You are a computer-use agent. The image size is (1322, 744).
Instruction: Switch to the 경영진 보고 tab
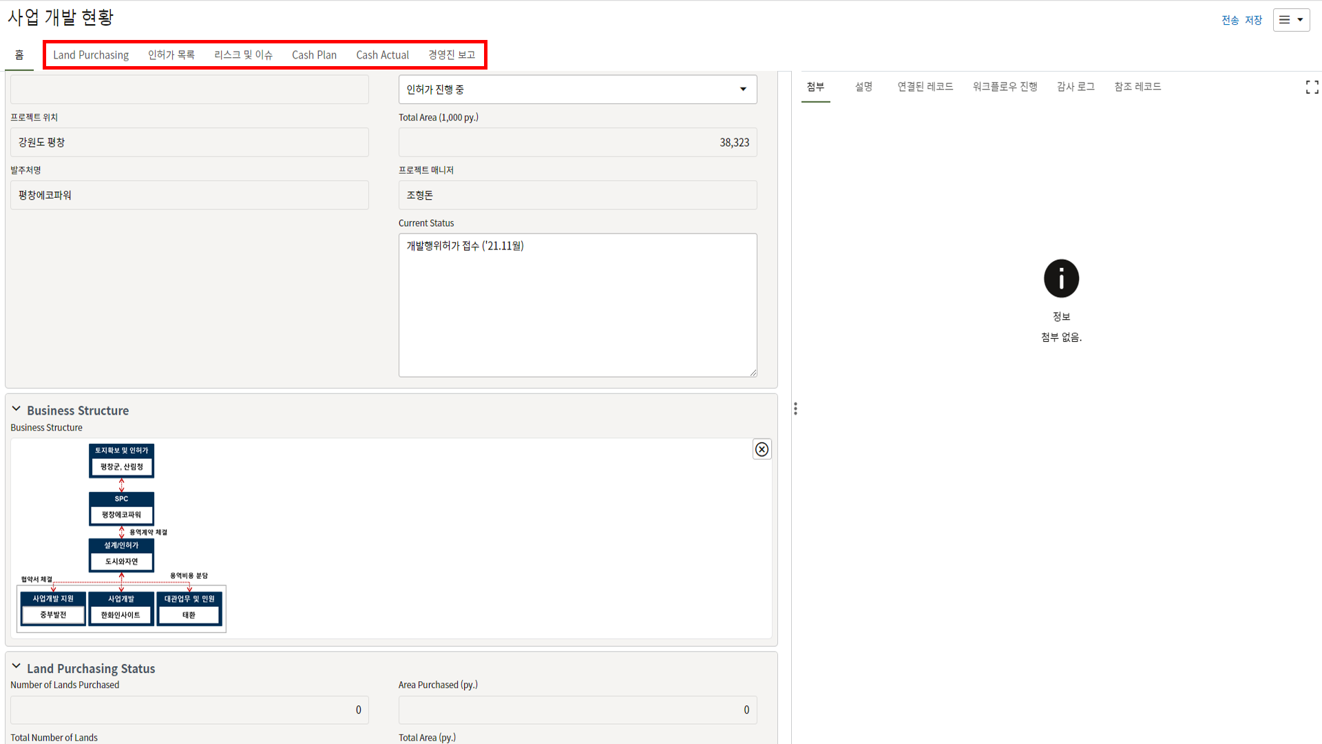click(x=452, y=55)
